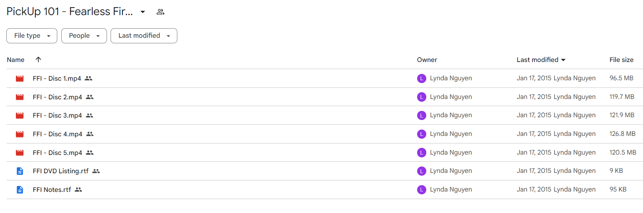643x213 pixels.
Task: Reverse name sort using the up arrow
Action: click(38, 60)
